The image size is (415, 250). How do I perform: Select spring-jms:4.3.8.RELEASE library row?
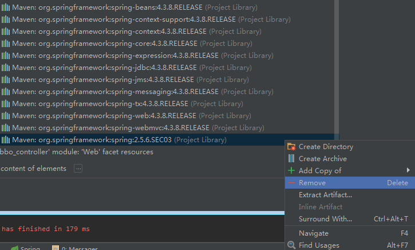point(167,80)
